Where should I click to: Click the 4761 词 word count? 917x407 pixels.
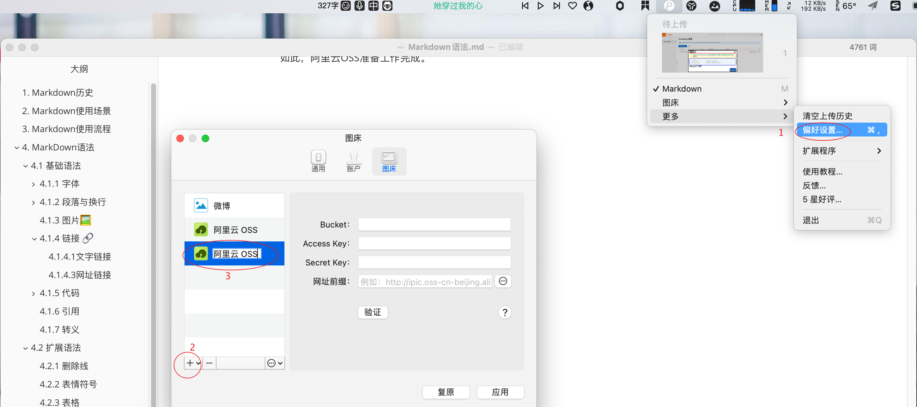click(863, 47)
